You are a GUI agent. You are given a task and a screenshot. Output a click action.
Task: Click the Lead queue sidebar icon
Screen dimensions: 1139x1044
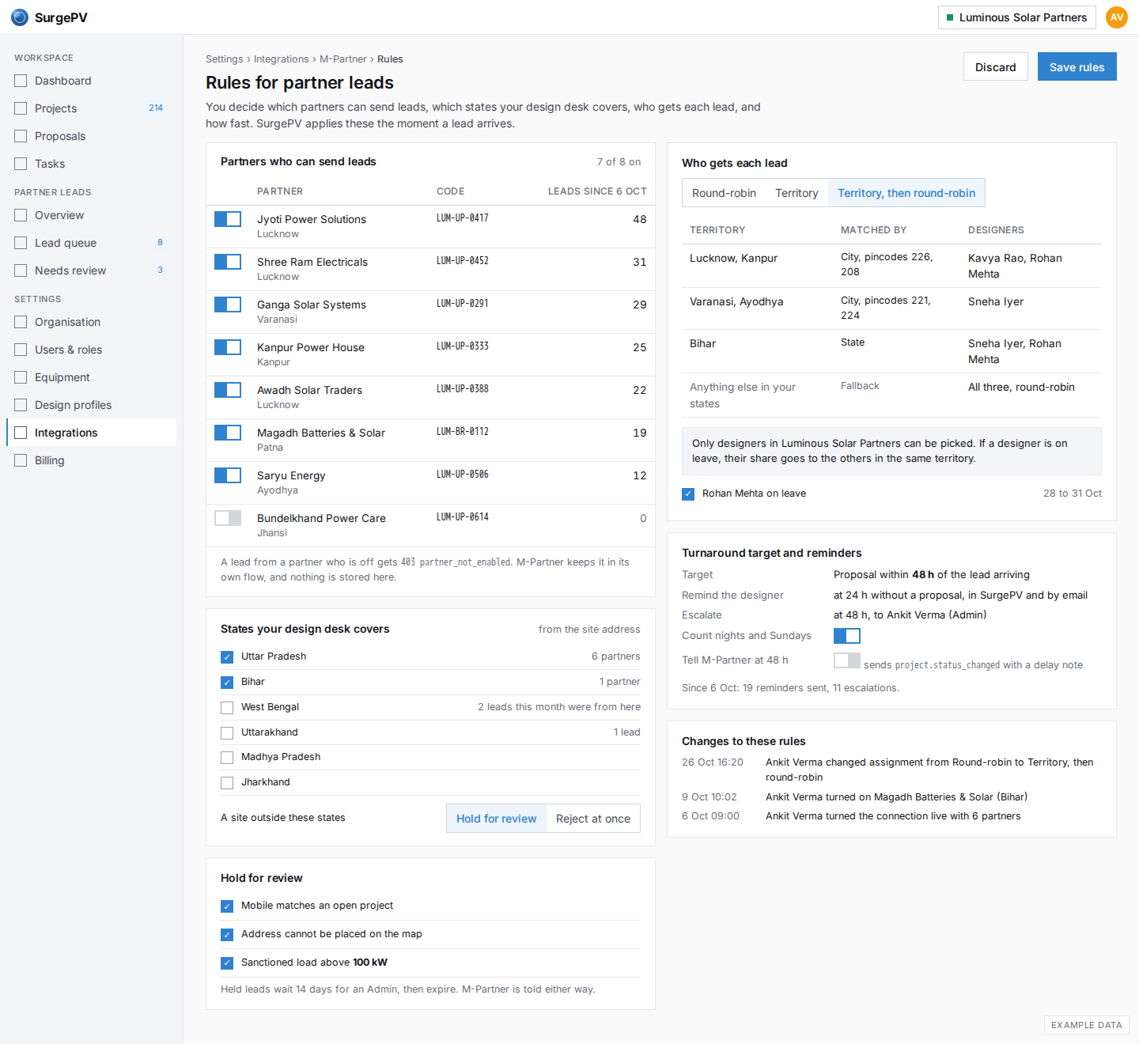(21, 243)
